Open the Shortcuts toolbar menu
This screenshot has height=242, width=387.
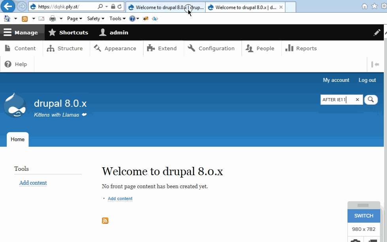coord(68,32)
